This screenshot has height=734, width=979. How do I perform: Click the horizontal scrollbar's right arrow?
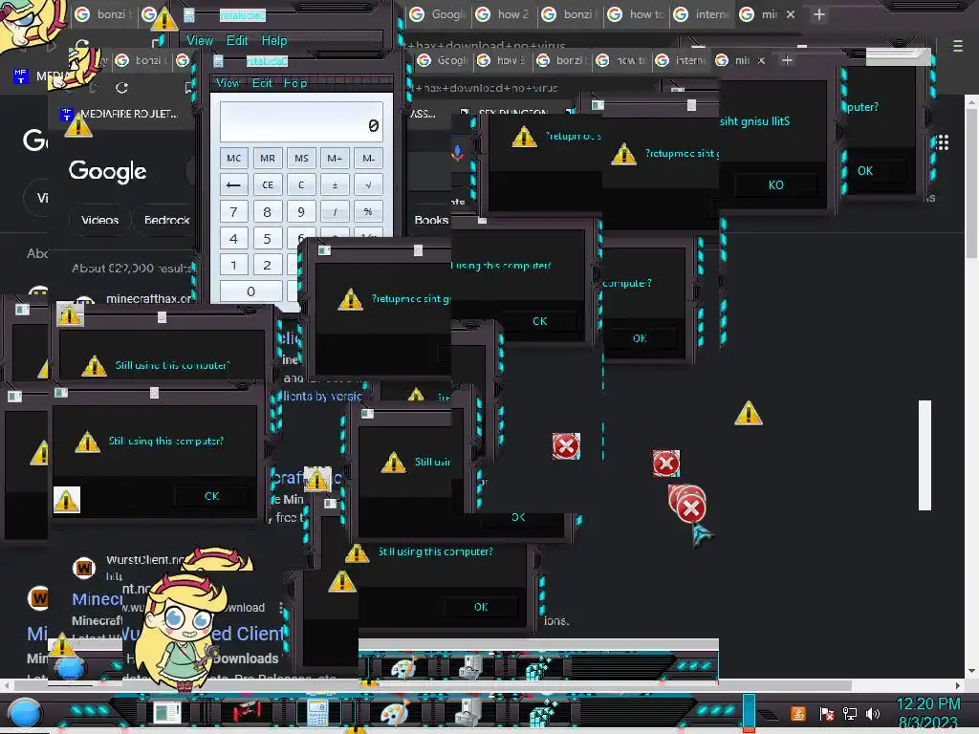click(958, 684)
